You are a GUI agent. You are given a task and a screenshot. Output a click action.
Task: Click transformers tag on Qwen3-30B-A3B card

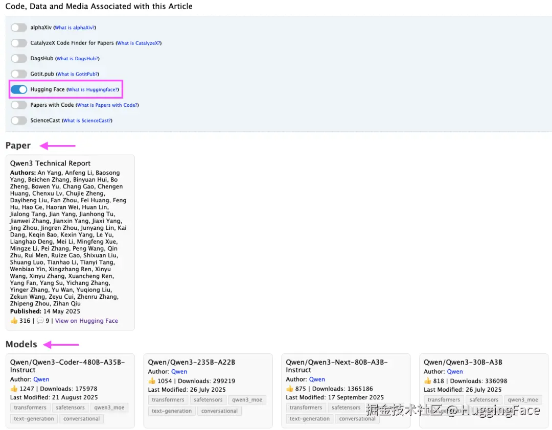[444, 400]
